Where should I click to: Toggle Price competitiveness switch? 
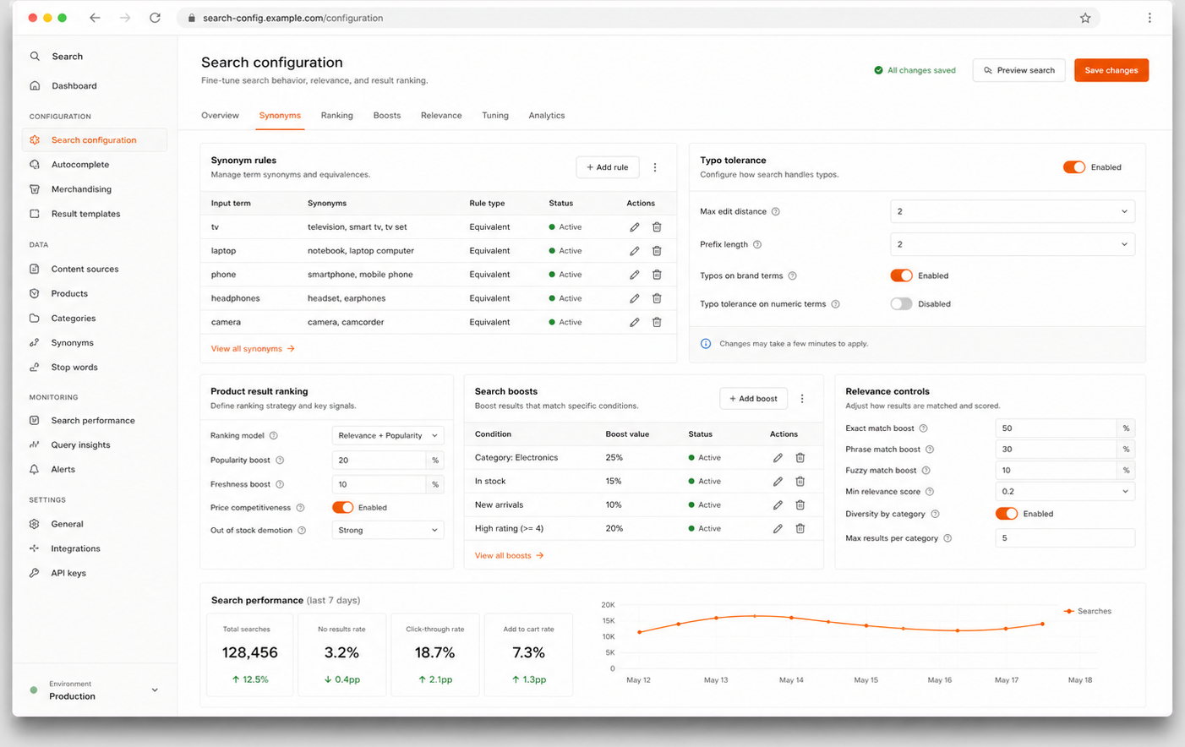point(342,508)
